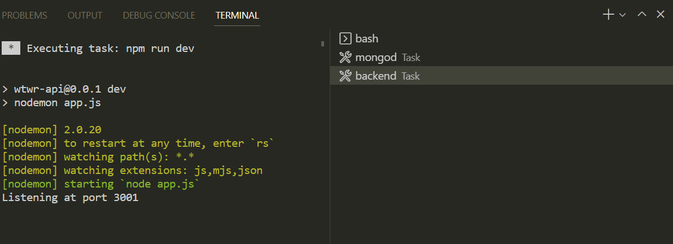Click the mongod task tools icon

(345, 57)
